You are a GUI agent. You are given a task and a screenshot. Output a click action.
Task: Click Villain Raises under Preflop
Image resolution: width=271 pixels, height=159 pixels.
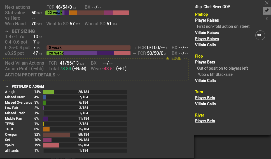tap(207, 33)
